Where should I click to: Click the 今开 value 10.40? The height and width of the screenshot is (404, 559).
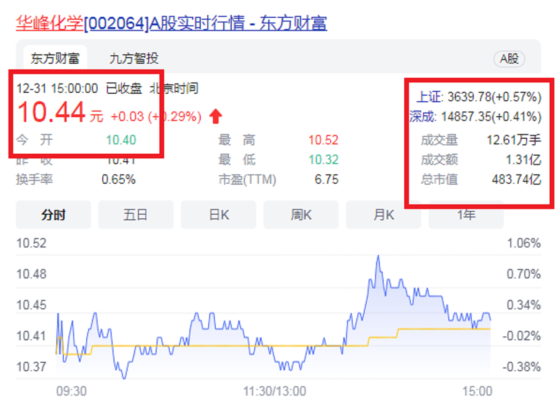121,140
